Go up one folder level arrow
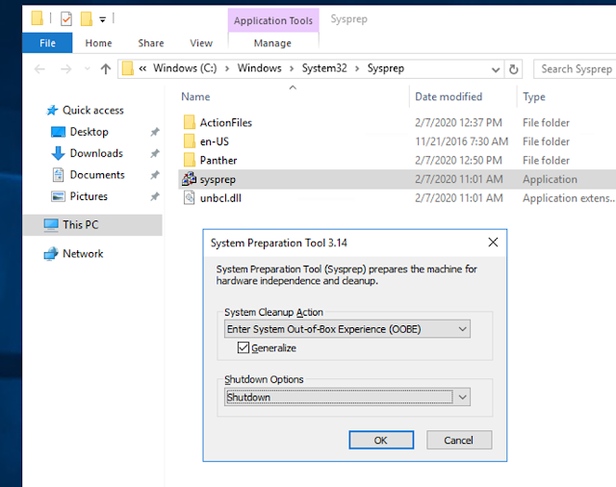The height and width of the screenshot is (487, 616). pos(105,69)
